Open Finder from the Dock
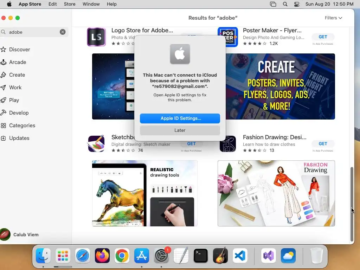The width and height of the screenshot is (360, 270). (x=43, y=256)
